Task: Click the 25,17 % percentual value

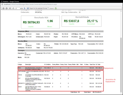Action: point(93,21)
